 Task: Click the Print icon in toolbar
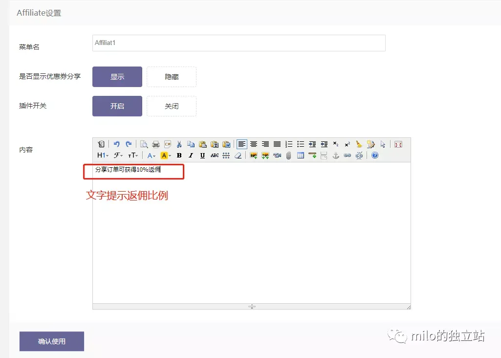tap(156, 144)
